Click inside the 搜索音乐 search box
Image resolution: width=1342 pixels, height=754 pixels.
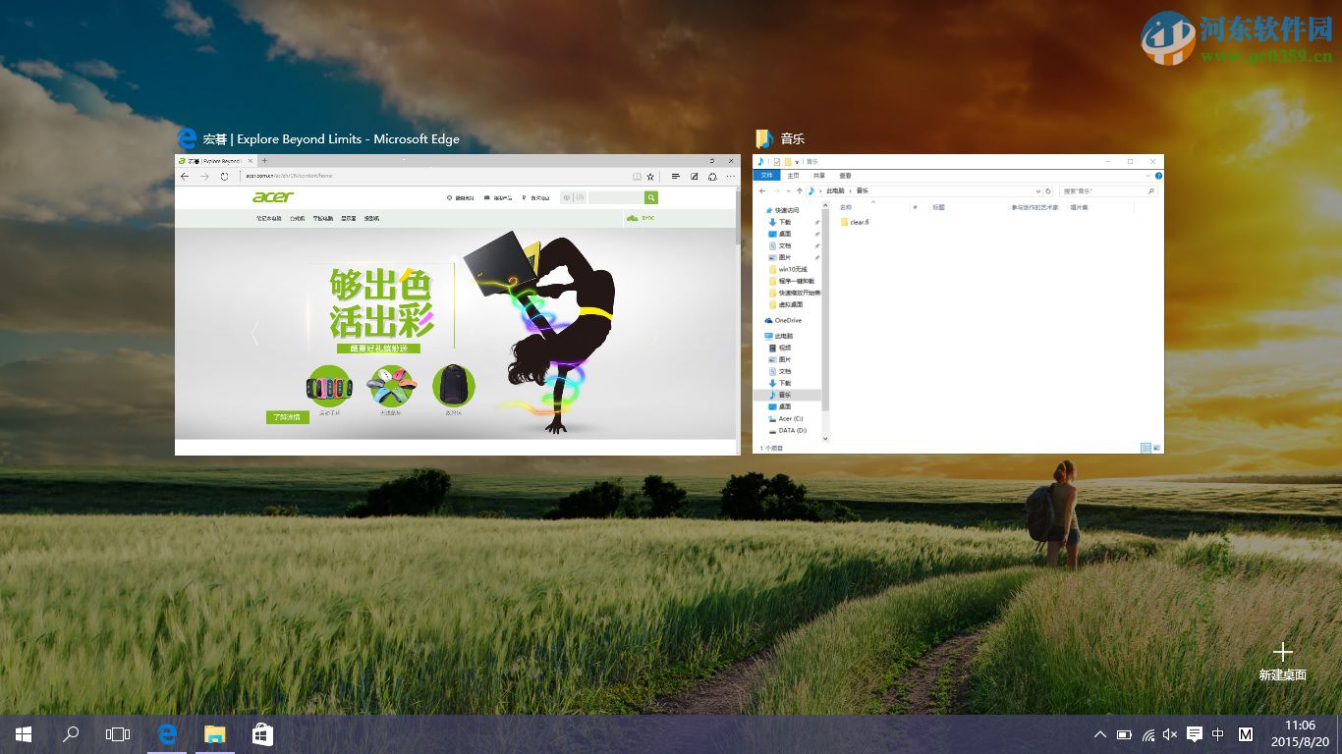tap(1108, 190)
